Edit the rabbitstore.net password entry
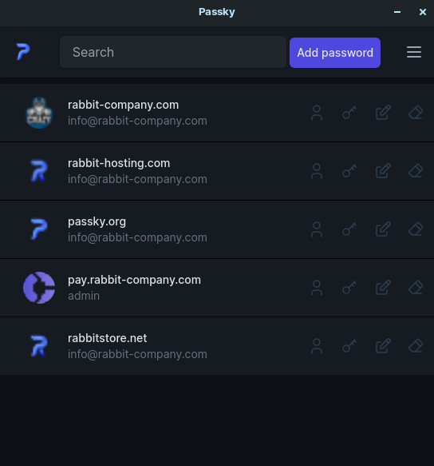The height and width of the screenshot is (466, 434). tap(383, 345)
